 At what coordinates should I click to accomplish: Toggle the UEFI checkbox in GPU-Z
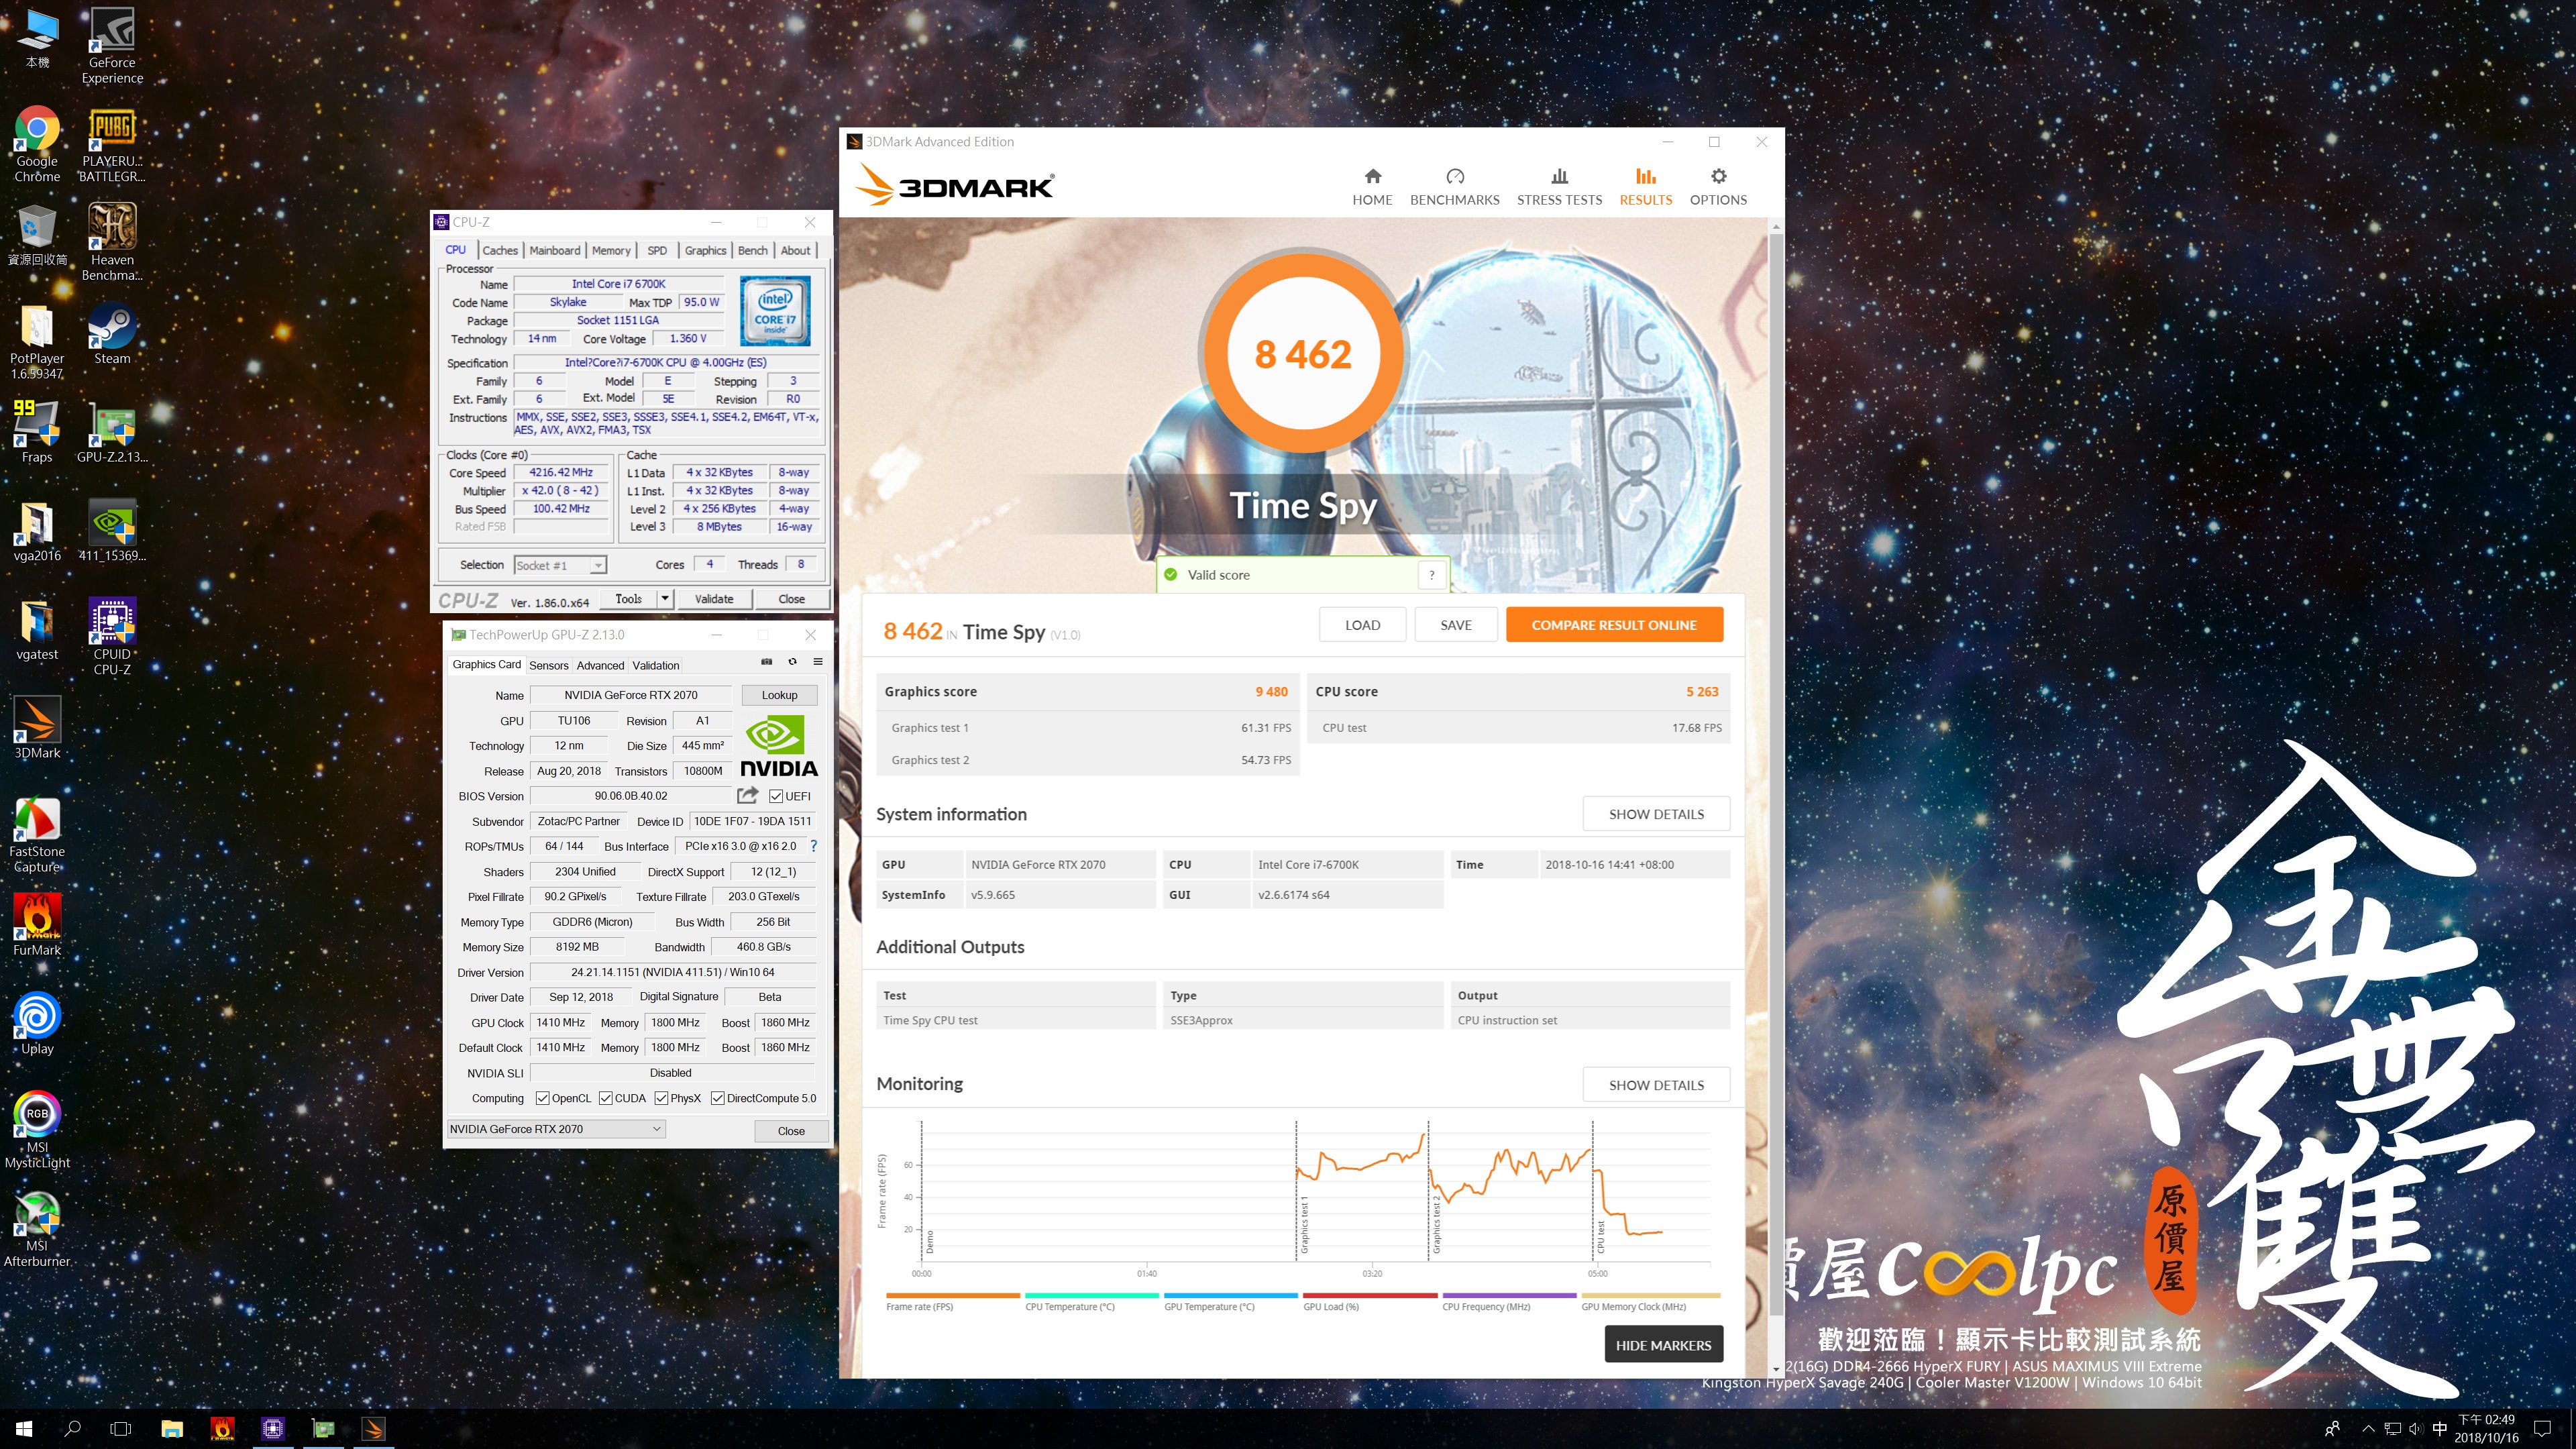tap(776, 797)
